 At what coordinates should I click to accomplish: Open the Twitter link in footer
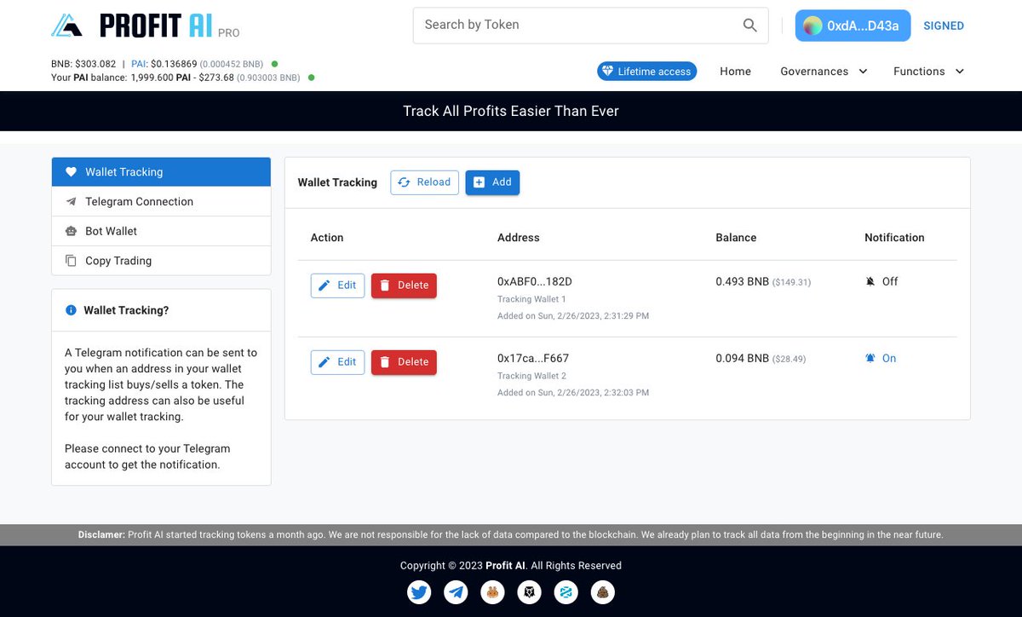pyautogui.click(x=419, y=591)
